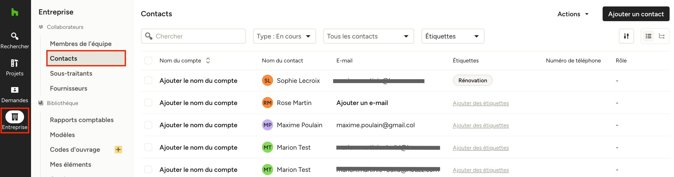The image size is (674, 177).
Task: Check the select-all checkbox in table header
Action: [x=148, y=61]
